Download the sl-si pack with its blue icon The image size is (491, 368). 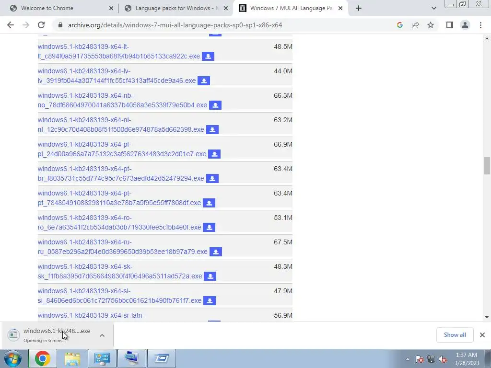point(210,300)
